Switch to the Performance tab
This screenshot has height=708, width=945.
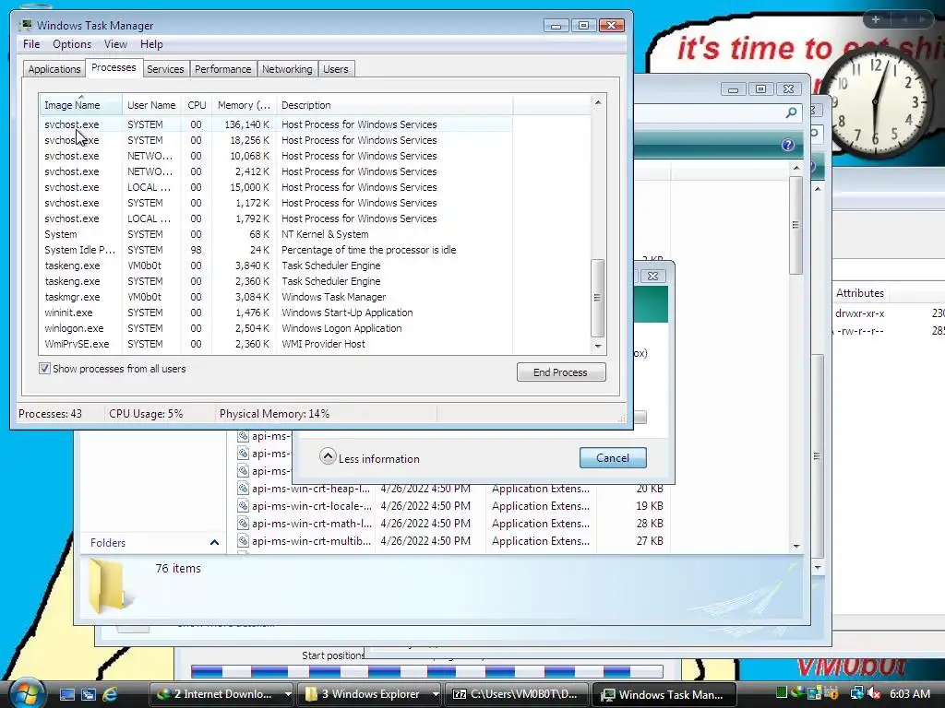tap(223, 69)
